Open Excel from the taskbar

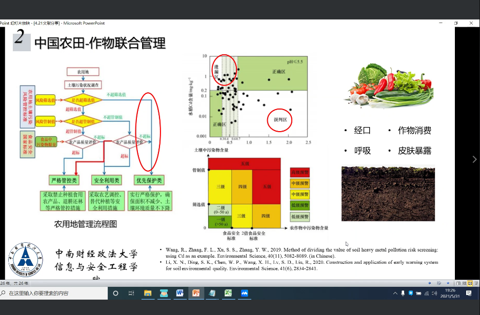coord(228,293)
